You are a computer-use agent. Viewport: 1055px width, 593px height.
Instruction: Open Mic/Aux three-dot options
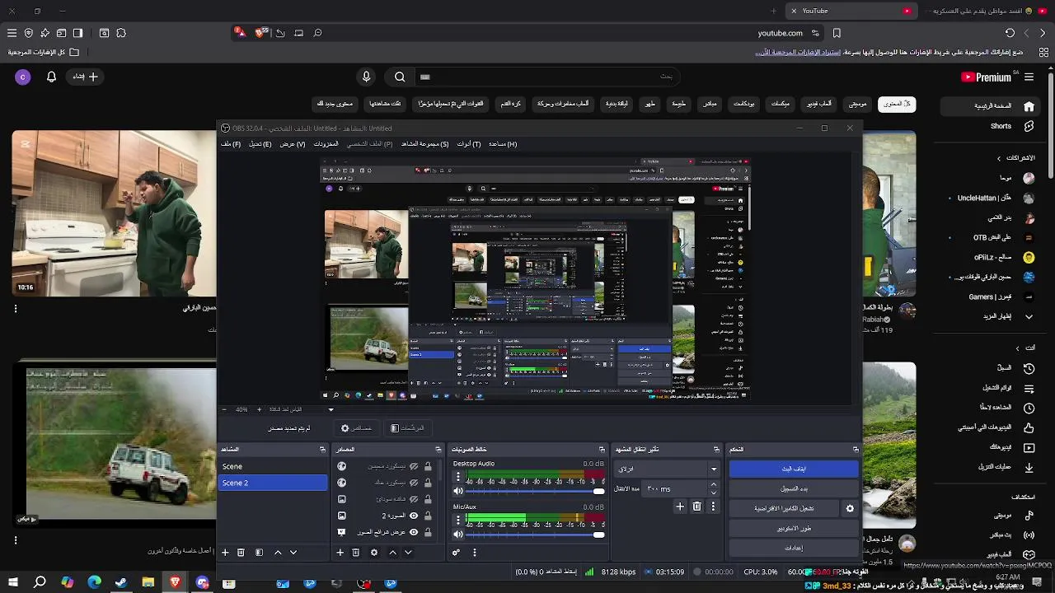click(458, 521)
